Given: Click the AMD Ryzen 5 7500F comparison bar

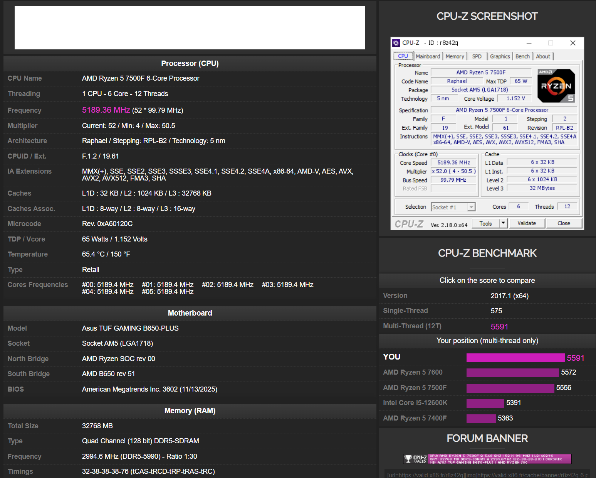Looking at the screenshot, I should click(510, 388).
